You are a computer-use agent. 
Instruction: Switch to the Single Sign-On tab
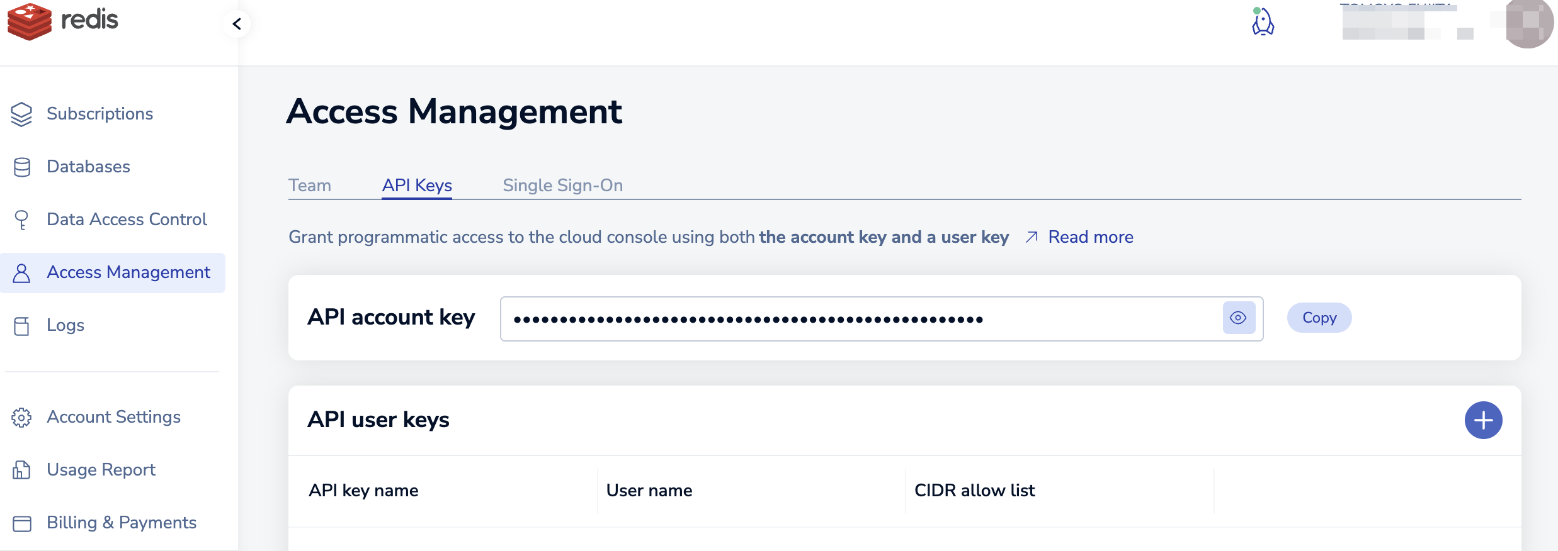pos(562,186)
